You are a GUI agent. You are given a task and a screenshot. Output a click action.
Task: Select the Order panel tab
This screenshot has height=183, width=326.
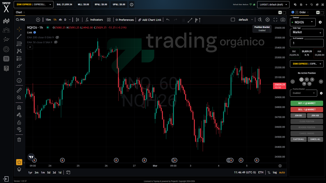click(302, 12)
